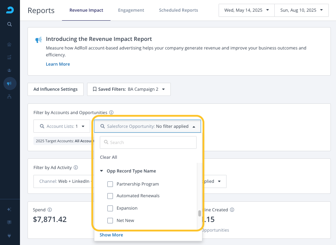
Task: Open the audiences people icon in sidebar
Action: (x=10, y=70)
